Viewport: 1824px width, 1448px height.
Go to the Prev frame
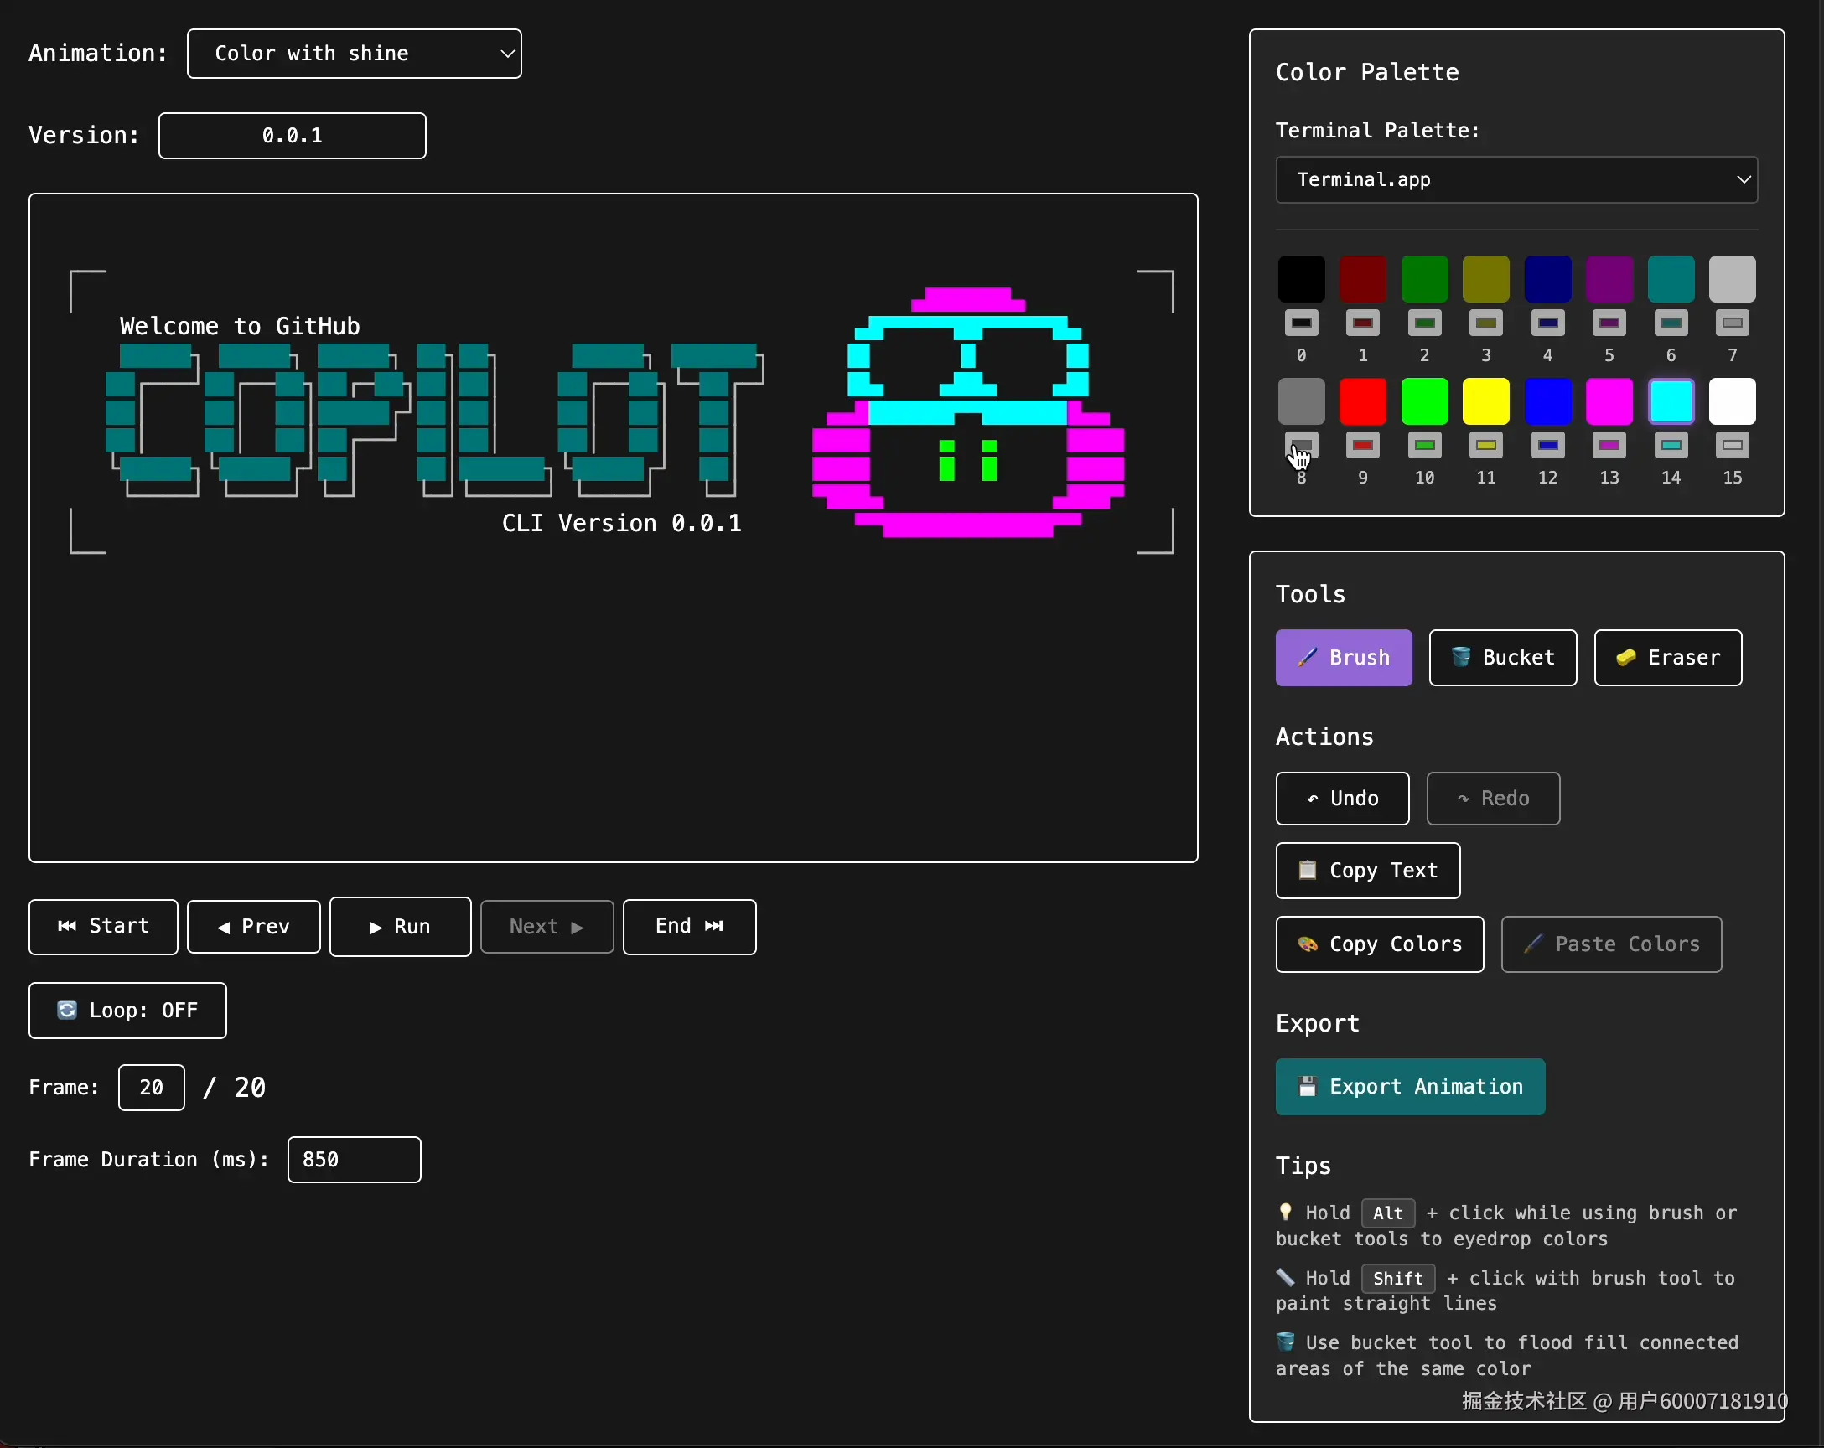point(254,926)
